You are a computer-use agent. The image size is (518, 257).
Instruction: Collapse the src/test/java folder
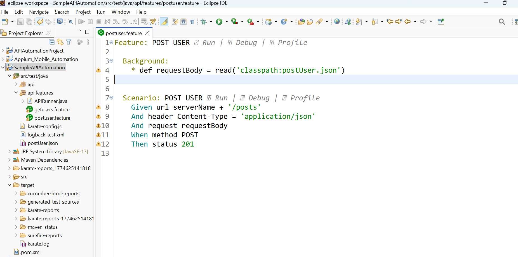pyautogui.click(x=10, y=76)
